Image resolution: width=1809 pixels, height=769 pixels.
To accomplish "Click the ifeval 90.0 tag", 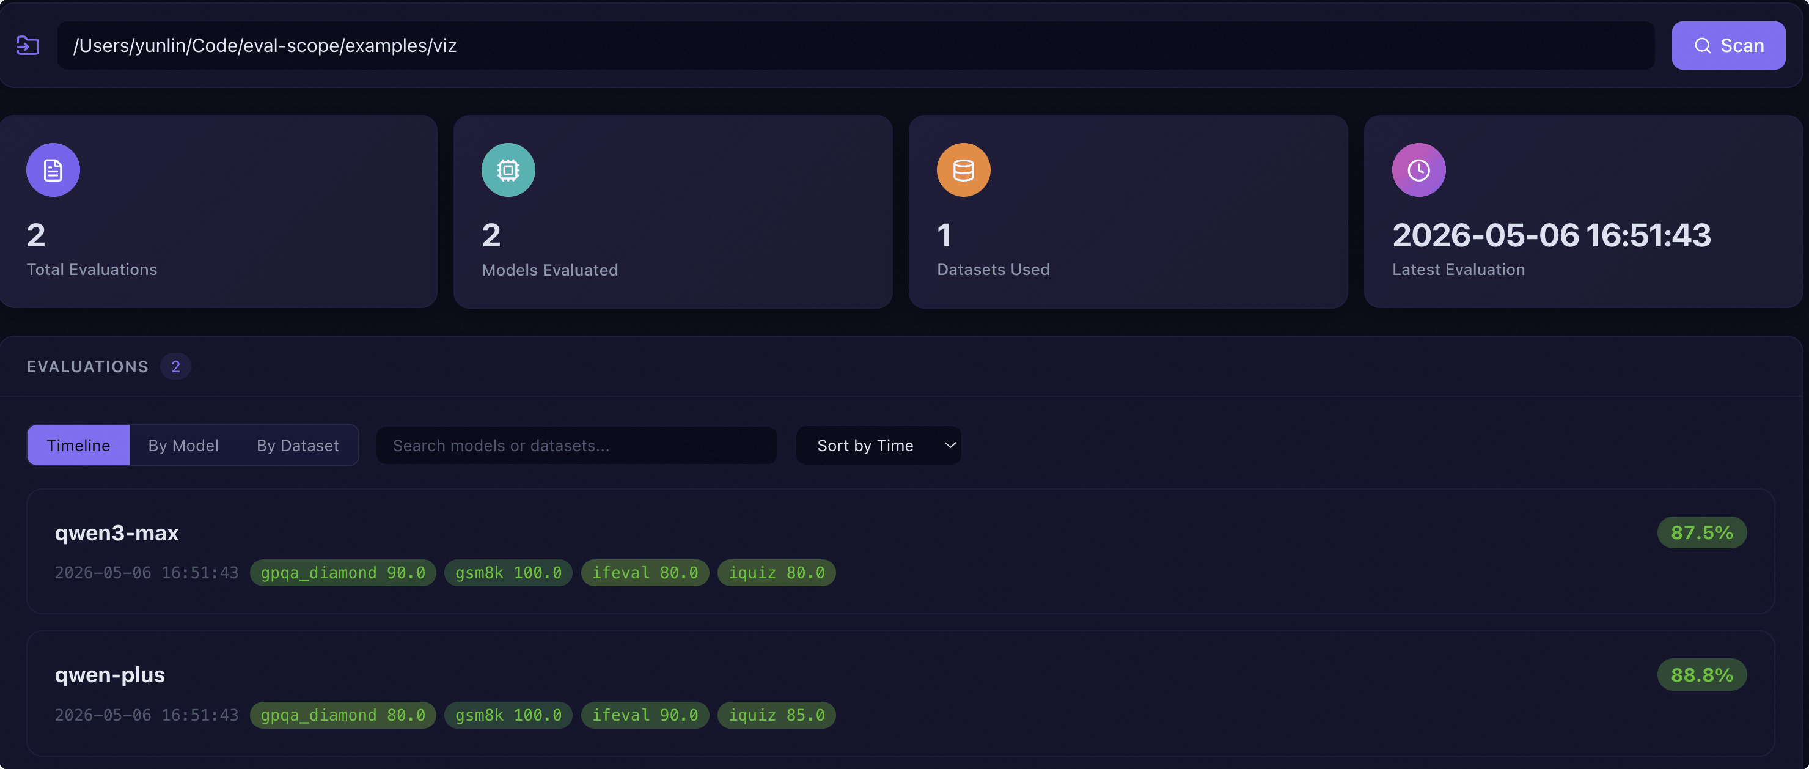I will point(645,715).
